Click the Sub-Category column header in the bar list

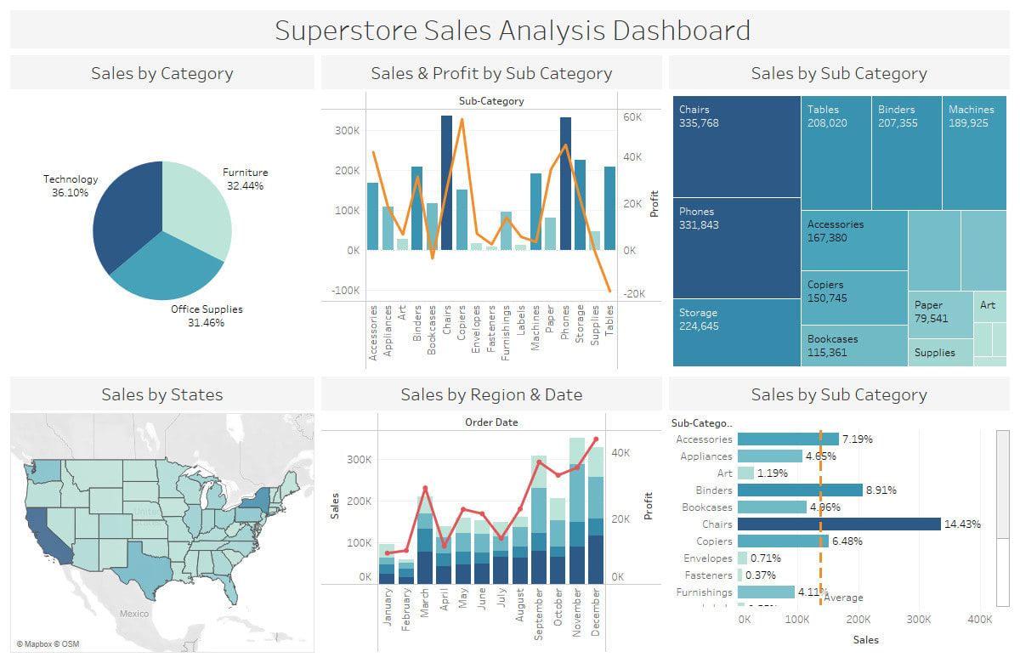tap(701, 422)
